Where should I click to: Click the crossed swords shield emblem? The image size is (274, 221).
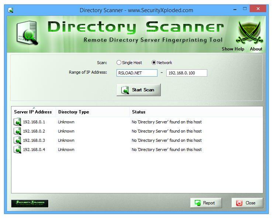(x=249, y=33)
